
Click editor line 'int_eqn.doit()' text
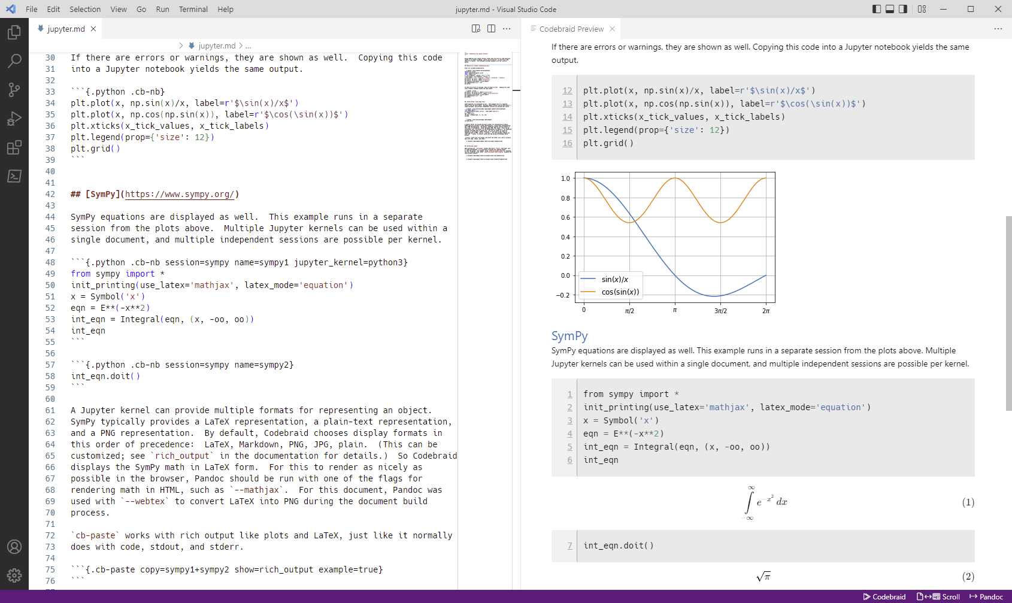(105, 376)
